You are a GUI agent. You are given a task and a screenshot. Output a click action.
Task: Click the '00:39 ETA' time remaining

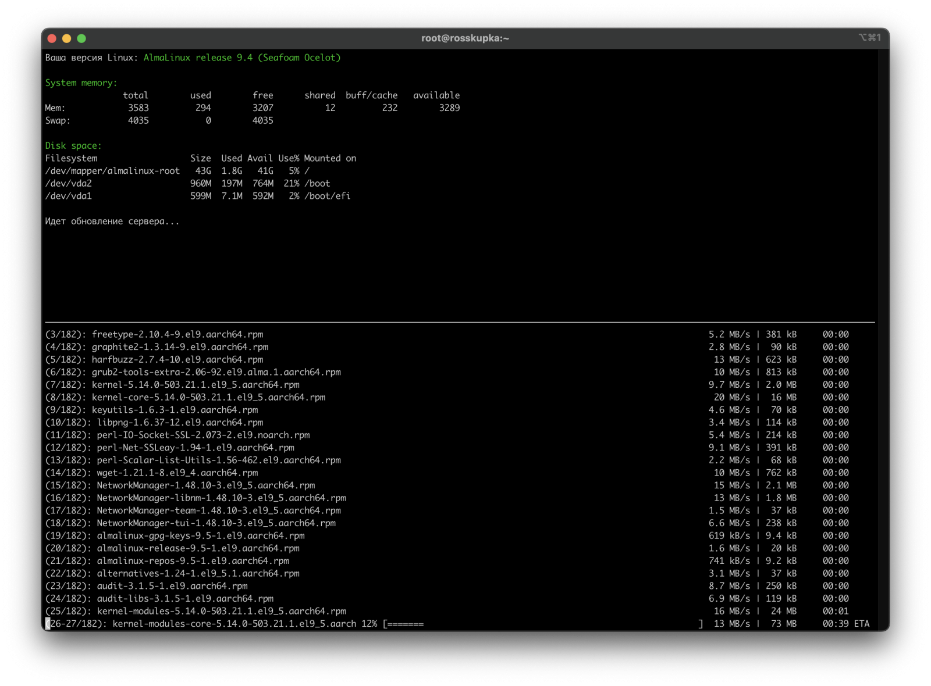[x=846, y=624]
